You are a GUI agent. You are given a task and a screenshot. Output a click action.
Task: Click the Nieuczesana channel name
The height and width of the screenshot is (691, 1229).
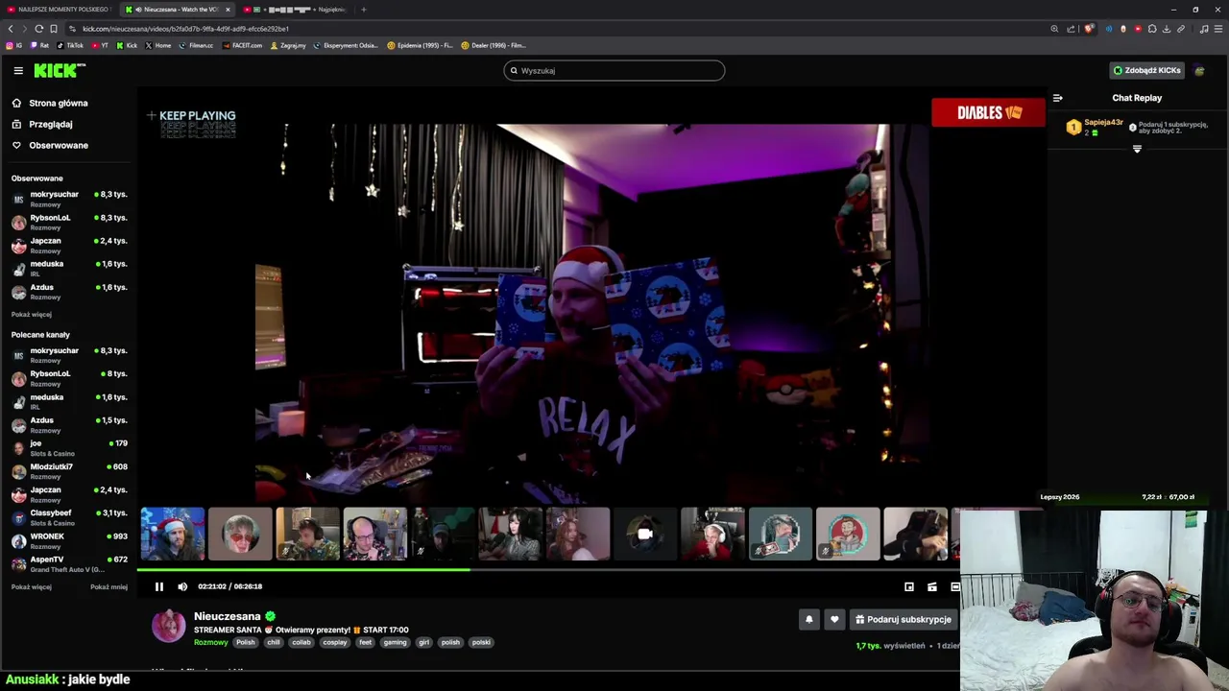click(x=228, y=616)
